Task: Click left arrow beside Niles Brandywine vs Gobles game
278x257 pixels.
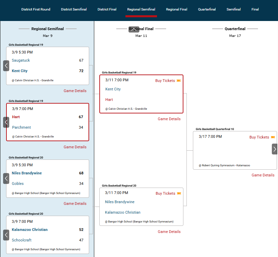Action: [x=6, y=178]
